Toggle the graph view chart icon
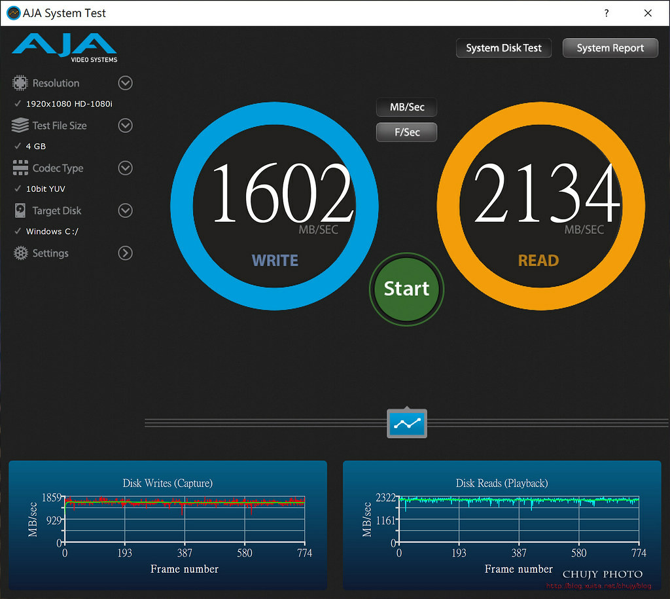The width and height of the screenshot is (670, 599). (x=407, y=424)
